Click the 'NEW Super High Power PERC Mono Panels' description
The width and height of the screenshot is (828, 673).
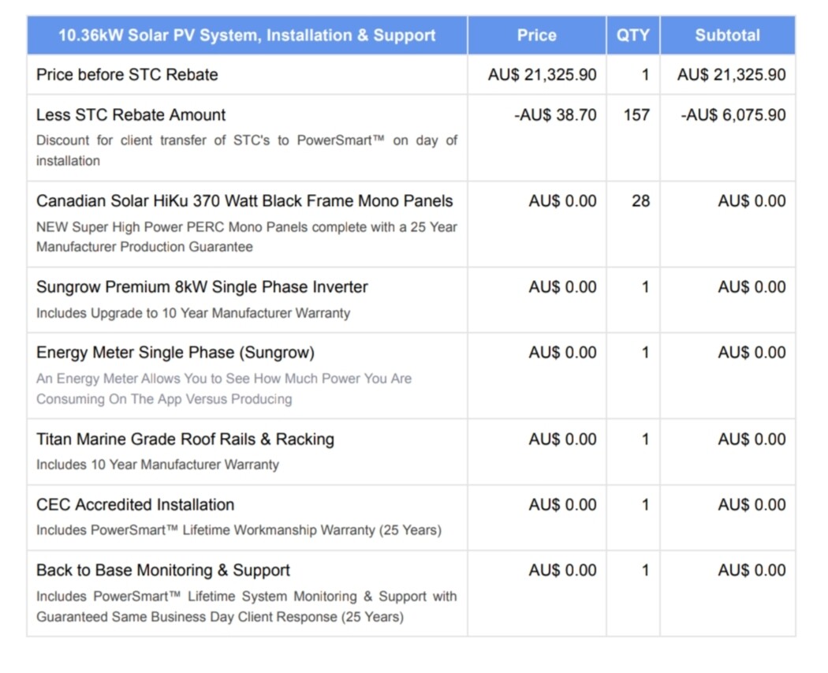(247, 237)
